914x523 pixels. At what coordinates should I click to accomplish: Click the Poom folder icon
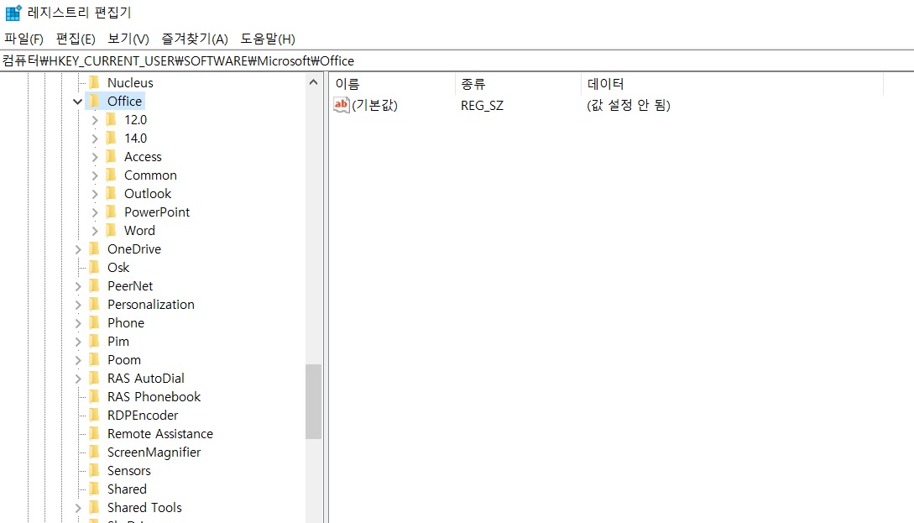pos(95,360)
